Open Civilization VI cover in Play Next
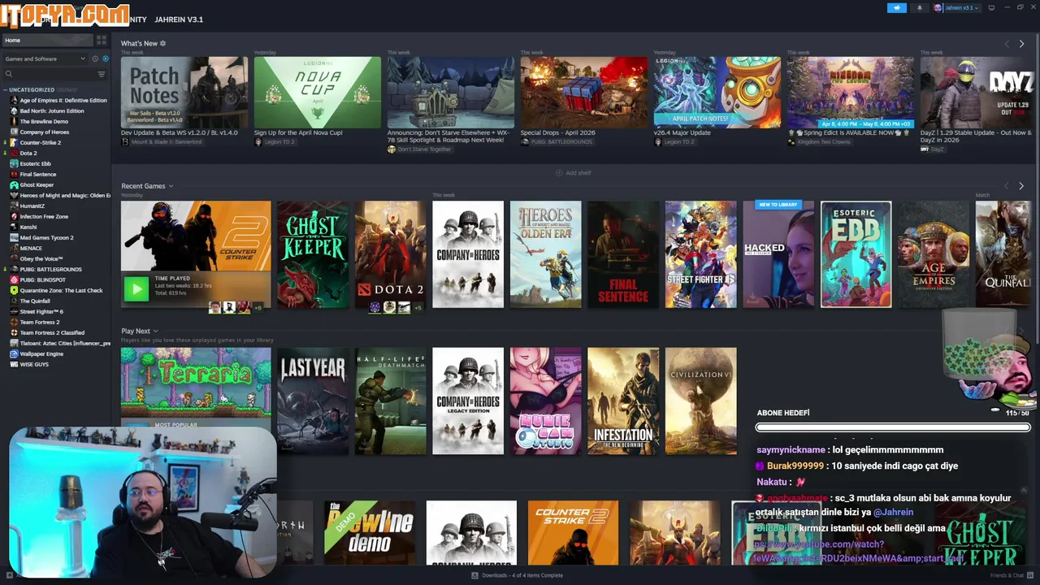This screenshot has width=1040, height=585. (701, 401)
